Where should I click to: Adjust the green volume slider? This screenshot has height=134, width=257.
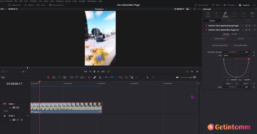pos(186,77)
